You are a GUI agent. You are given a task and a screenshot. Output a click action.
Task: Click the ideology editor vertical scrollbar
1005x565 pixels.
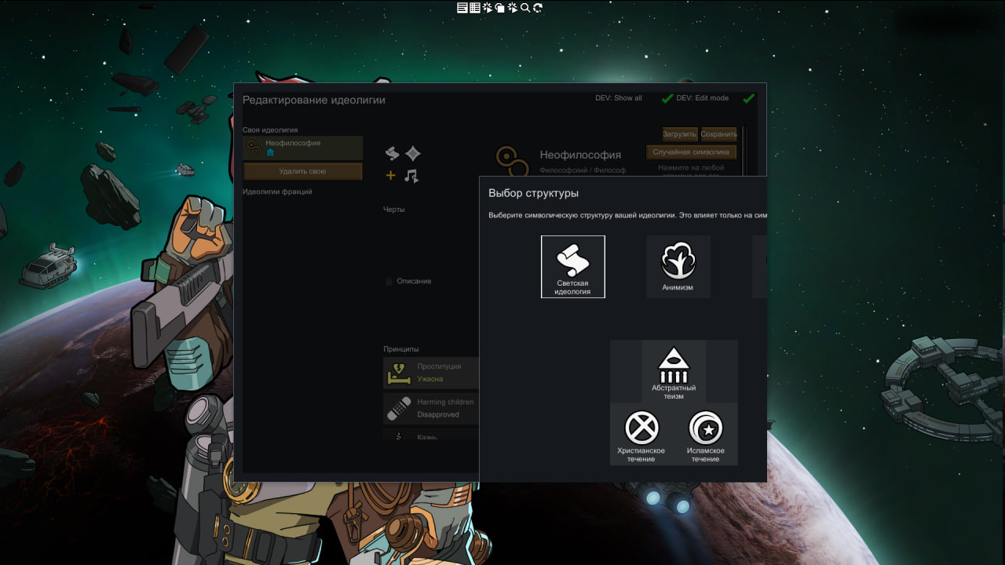[744, 151]
